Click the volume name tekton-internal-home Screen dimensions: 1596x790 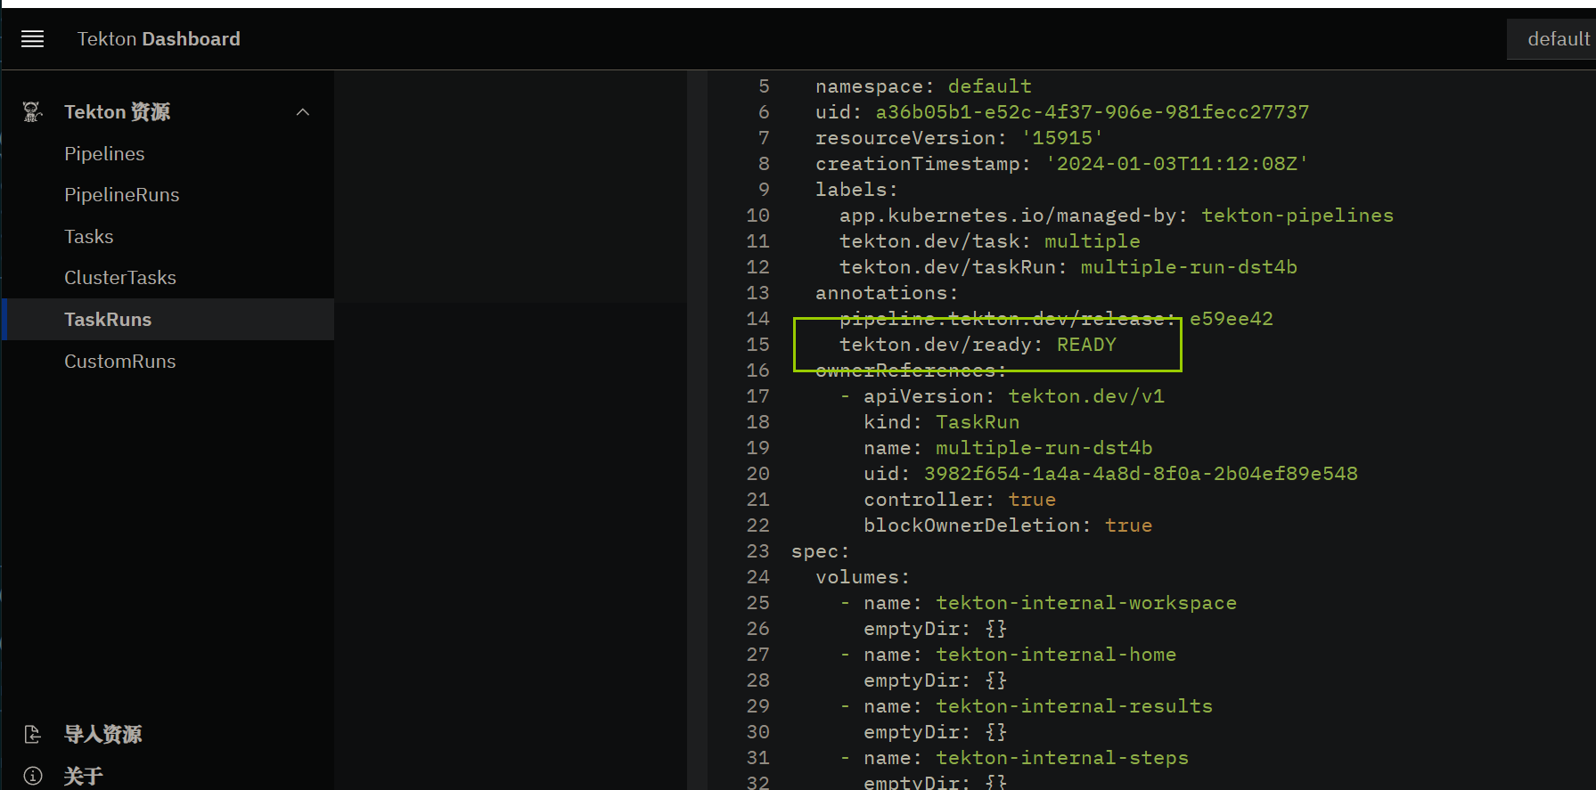1056,655
